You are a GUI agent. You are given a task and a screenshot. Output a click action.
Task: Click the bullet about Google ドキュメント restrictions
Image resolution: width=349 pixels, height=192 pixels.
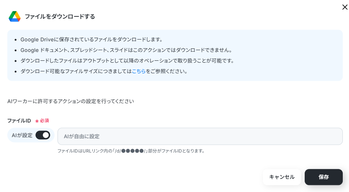tap(126, 50)
